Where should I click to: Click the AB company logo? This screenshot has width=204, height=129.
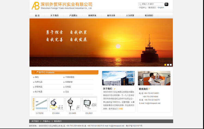[x=36, y=6]
